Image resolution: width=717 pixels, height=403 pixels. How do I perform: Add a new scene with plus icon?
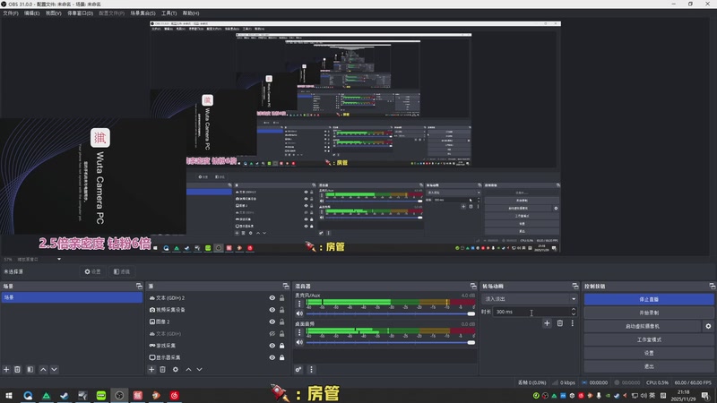pyautogui.click(x=6, y=369)
